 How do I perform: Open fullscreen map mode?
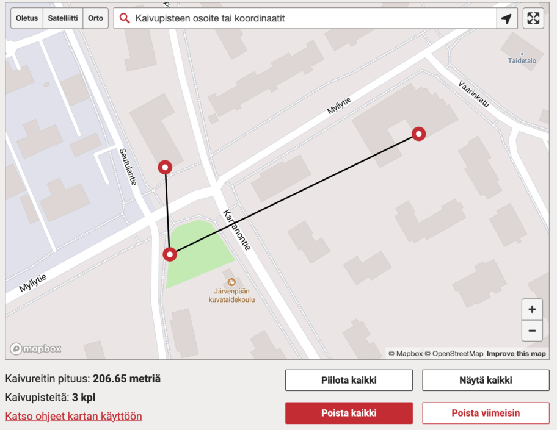point(533,18)
